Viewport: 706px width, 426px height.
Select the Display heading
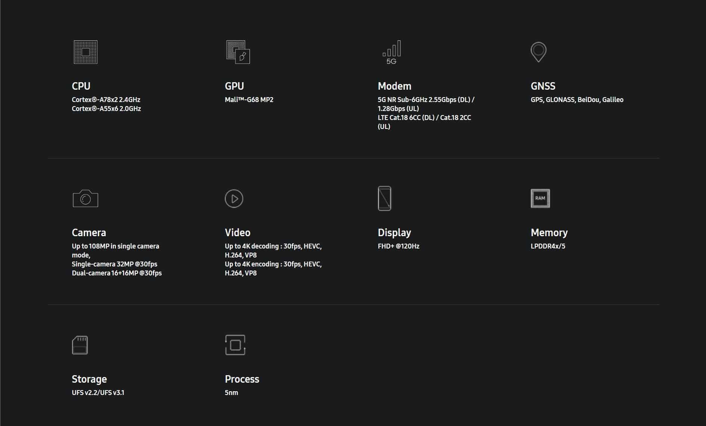tap(394, 232)
